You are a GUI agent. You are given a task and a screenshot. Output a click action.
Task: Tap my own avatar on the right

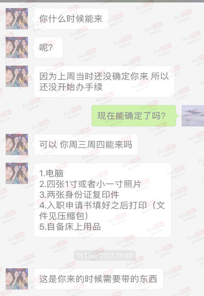pos(193,116)
